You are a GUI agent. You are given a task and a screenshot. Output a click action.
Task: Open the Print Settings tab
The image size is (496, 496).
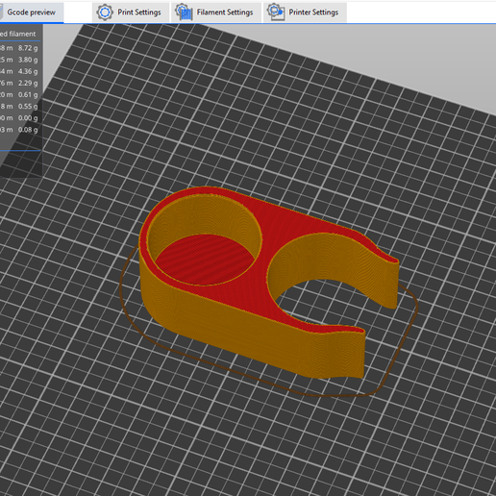[131, 12]
